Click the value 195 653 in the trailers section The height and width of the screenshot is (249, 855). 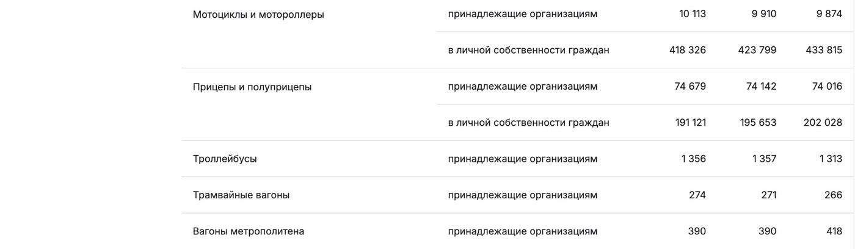point(759,123)
